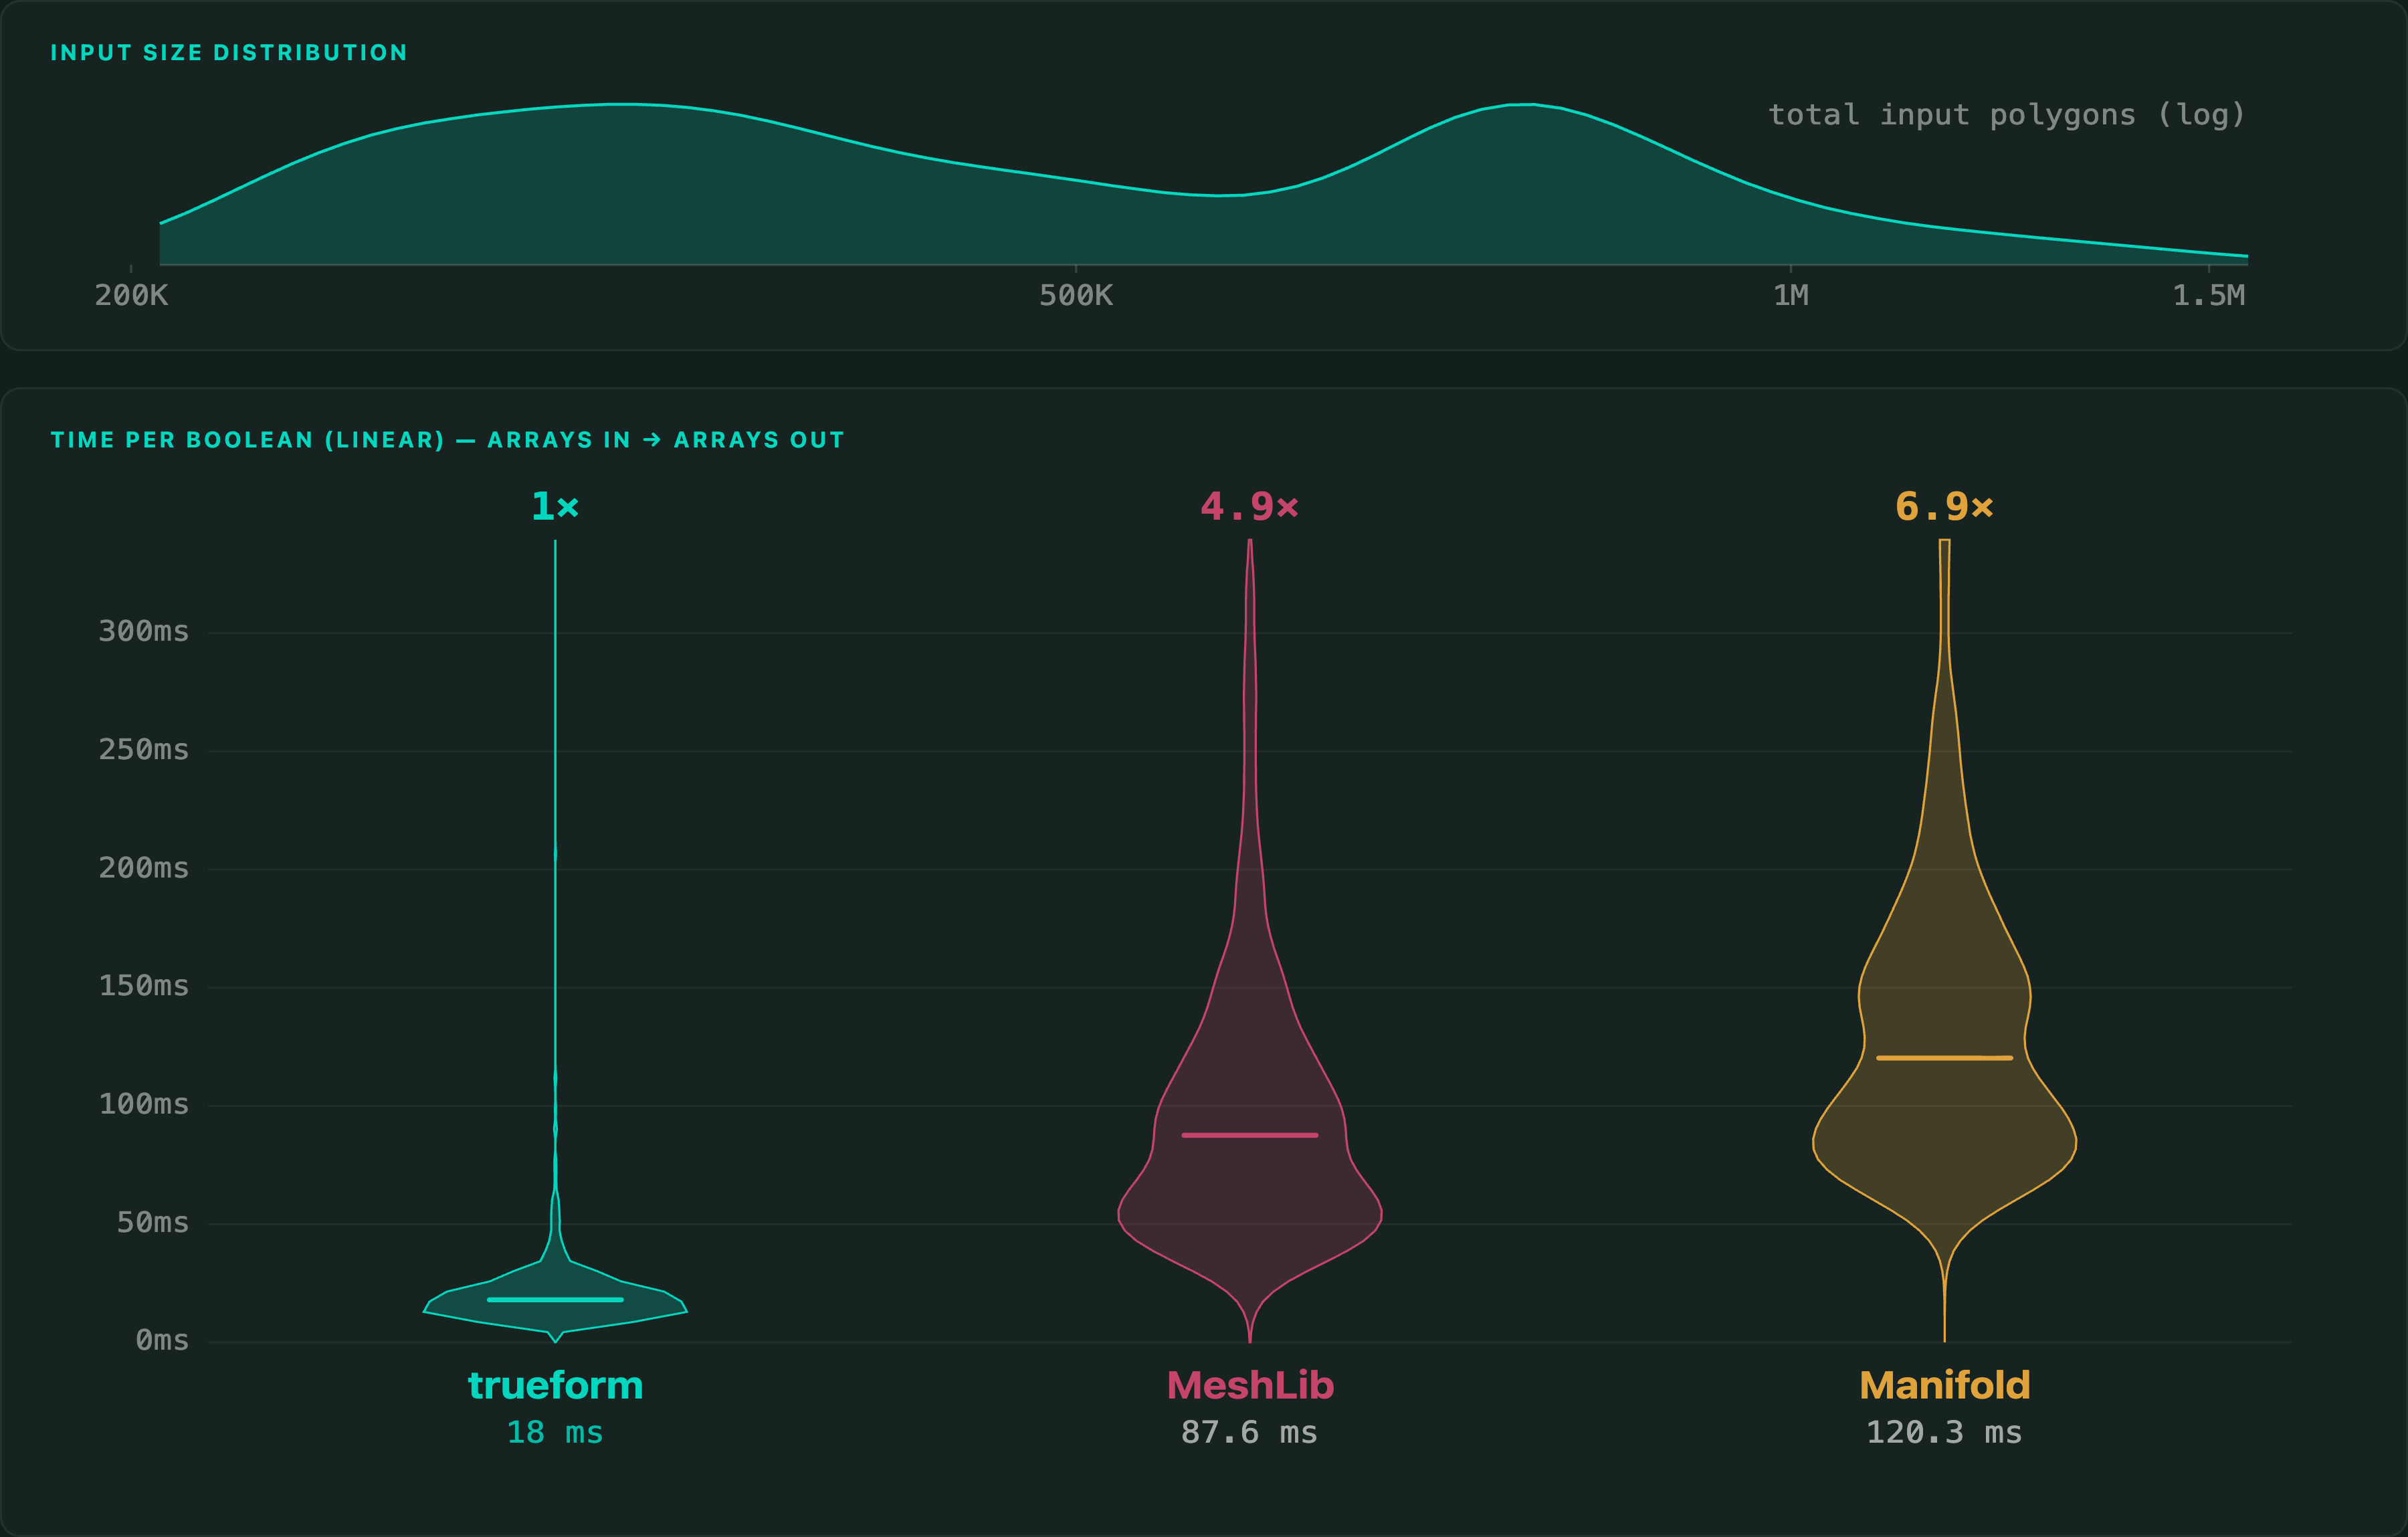This screenshot has width=2408, height=1537.
Task: Select the 1M x-axis tick label
Action: coord(1791,296)
